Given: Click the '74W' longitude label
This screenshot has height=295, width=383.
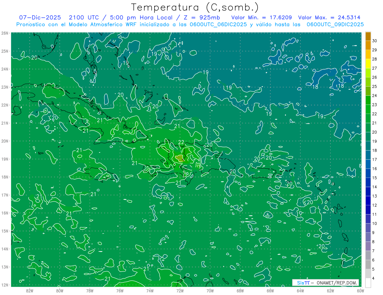Looking at the screenshot, I should [x=150, y=291].
